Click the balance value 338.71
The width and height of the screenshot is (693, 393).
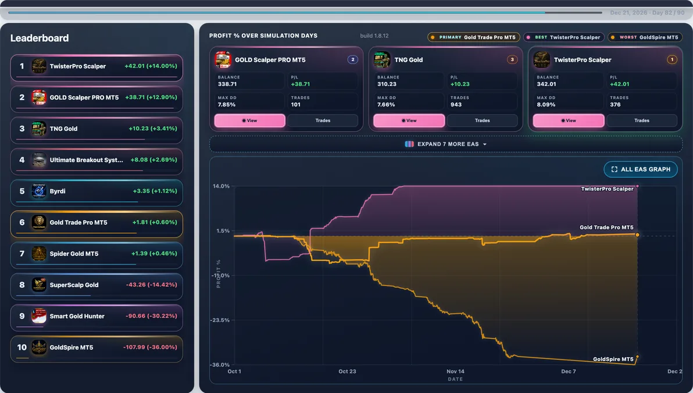pyautogui.click(x=227, y=84)
